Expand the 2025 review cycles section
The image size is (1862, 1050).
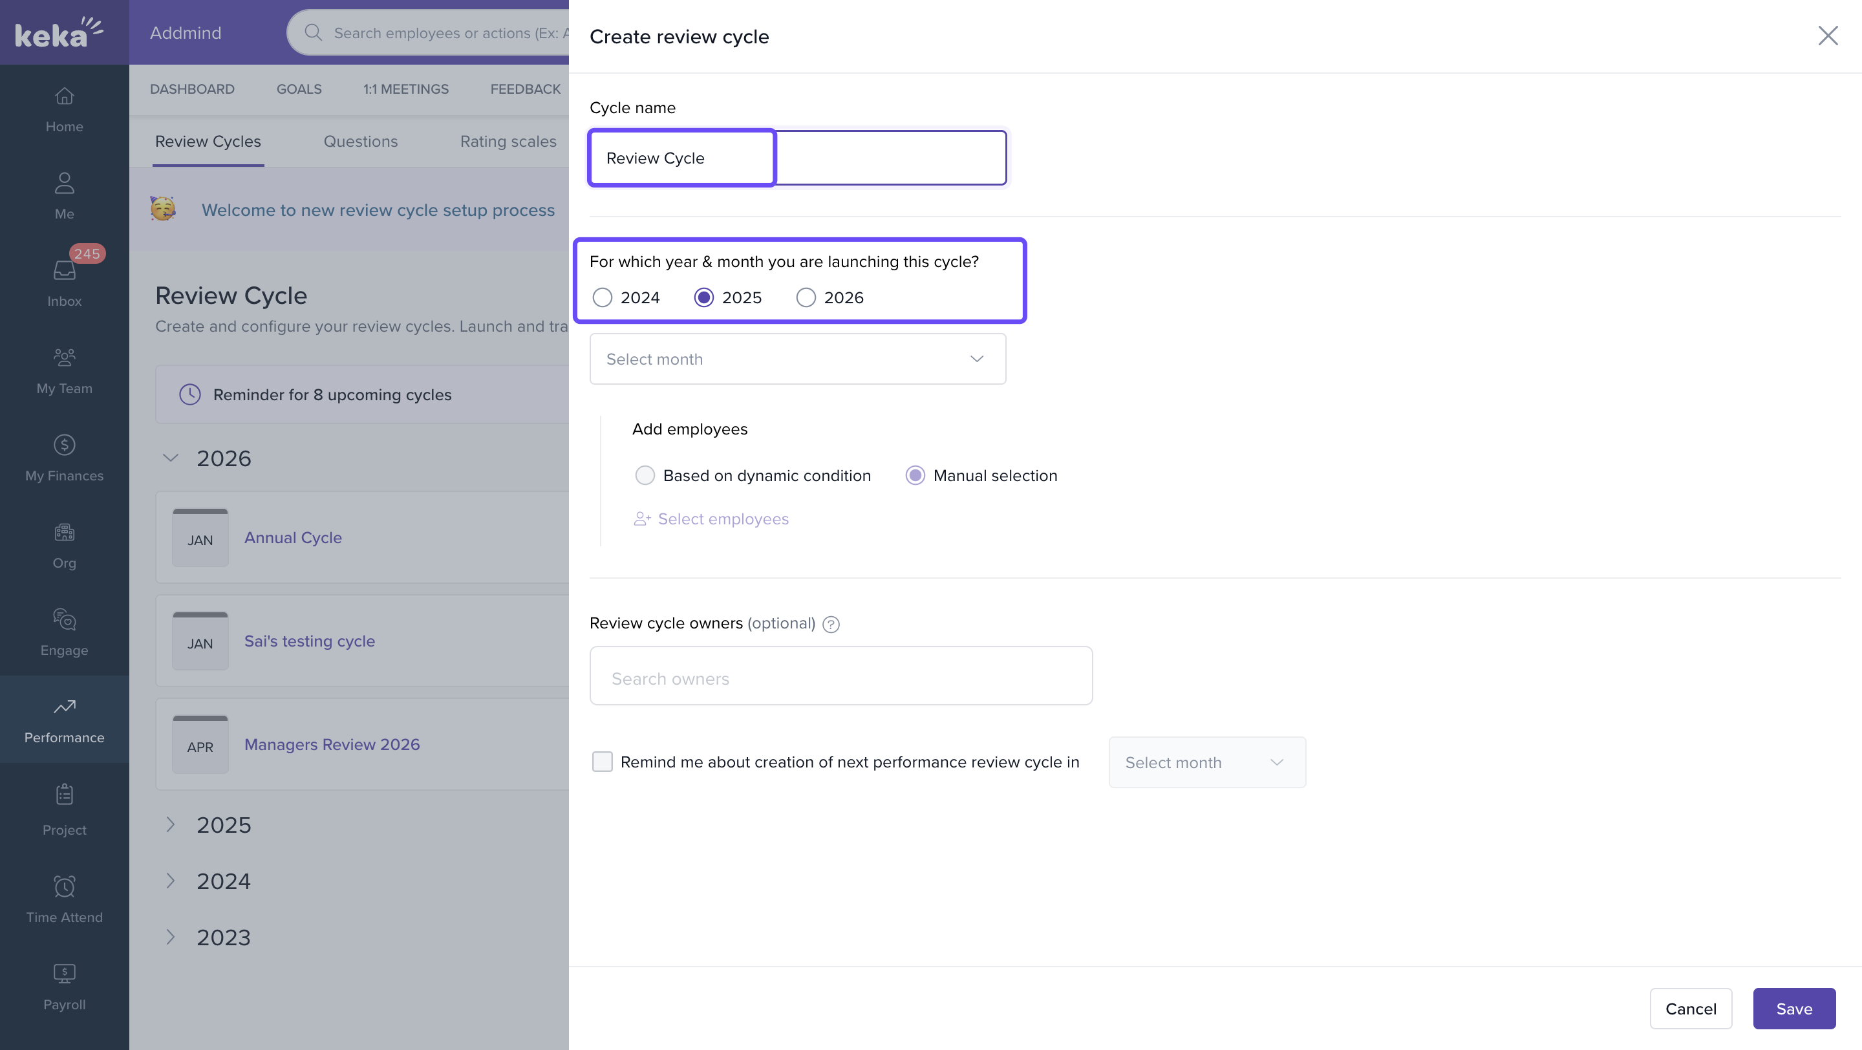(x=171, y=824)
